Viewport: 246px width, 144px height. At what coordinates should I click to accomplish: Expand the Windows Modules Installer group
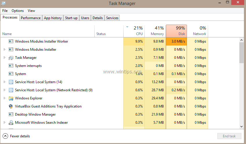[x=4, y=50]
